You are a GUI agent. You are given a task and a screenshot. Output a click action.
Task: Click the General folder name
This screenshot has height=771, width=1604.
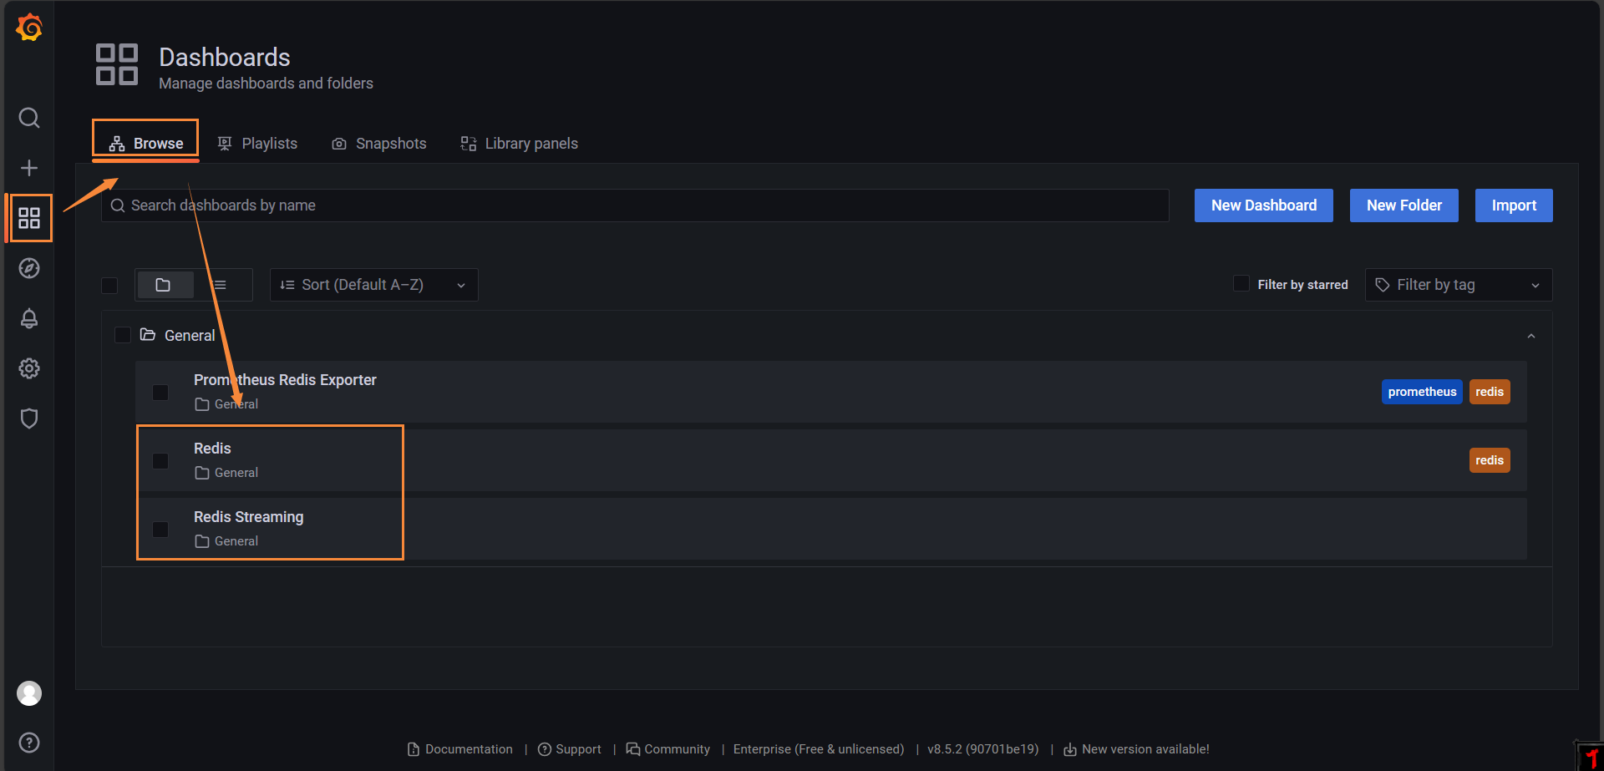point(190,336)
